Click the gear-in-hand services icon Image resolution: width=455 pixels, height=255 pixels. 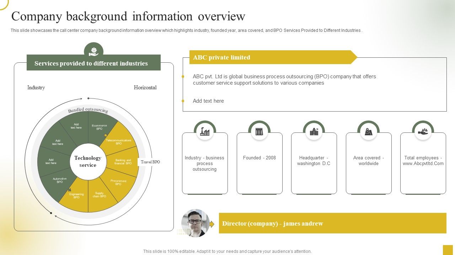[x=93, y=51]
